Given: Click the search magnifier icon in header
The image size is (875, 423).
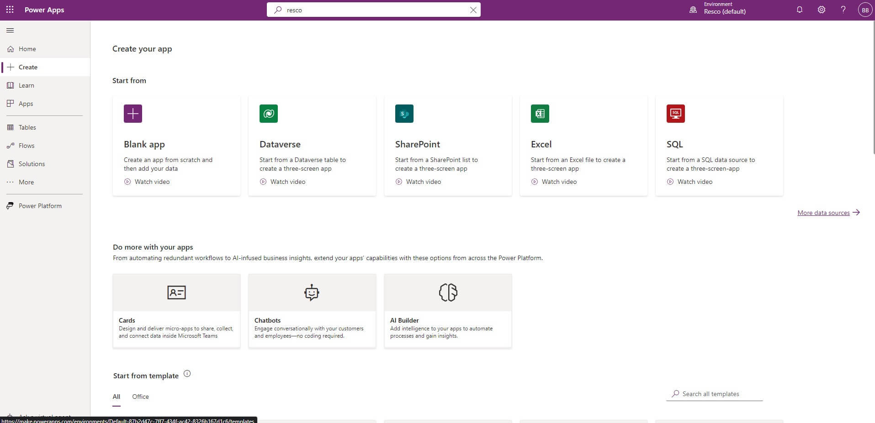Looking at the screenshot, I should point(278,10).
